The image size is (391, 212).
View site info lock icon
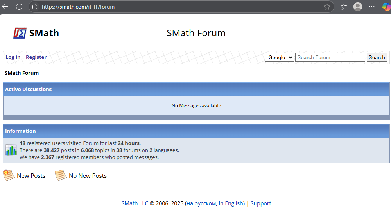(35, 7)
